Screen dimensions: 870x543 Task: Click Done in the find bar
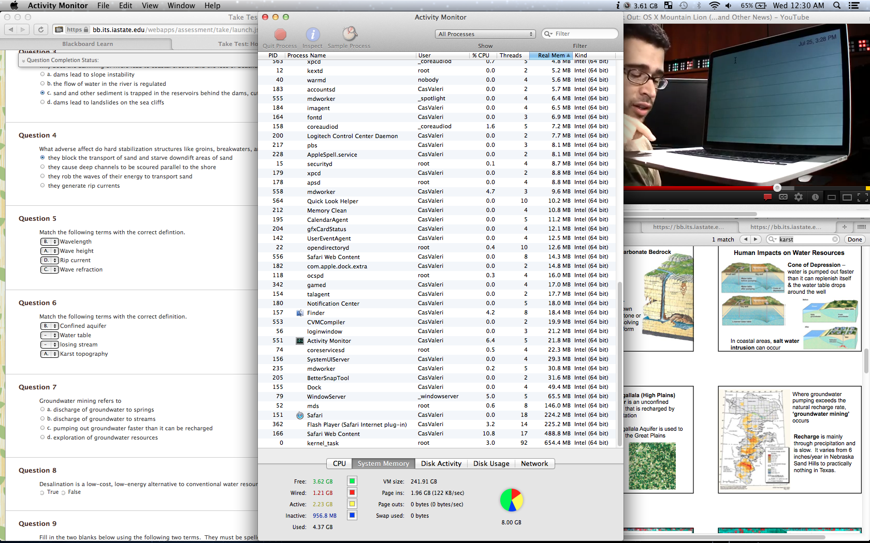pos(854,239)
